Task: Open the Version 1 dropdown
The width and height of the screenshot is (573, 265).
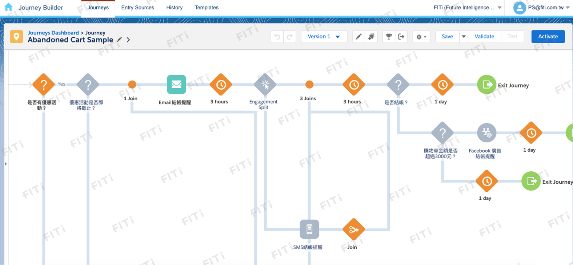Action: 324,37
